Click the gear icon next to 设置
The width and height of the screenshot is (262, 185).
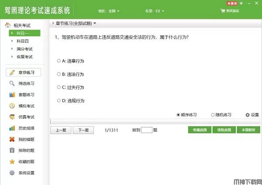pyautogui.click(x=248, y=115)
